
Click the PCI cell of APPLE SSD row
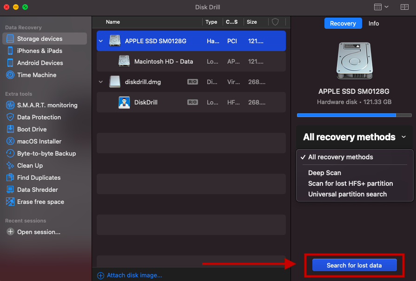click(x=232, y=41)
